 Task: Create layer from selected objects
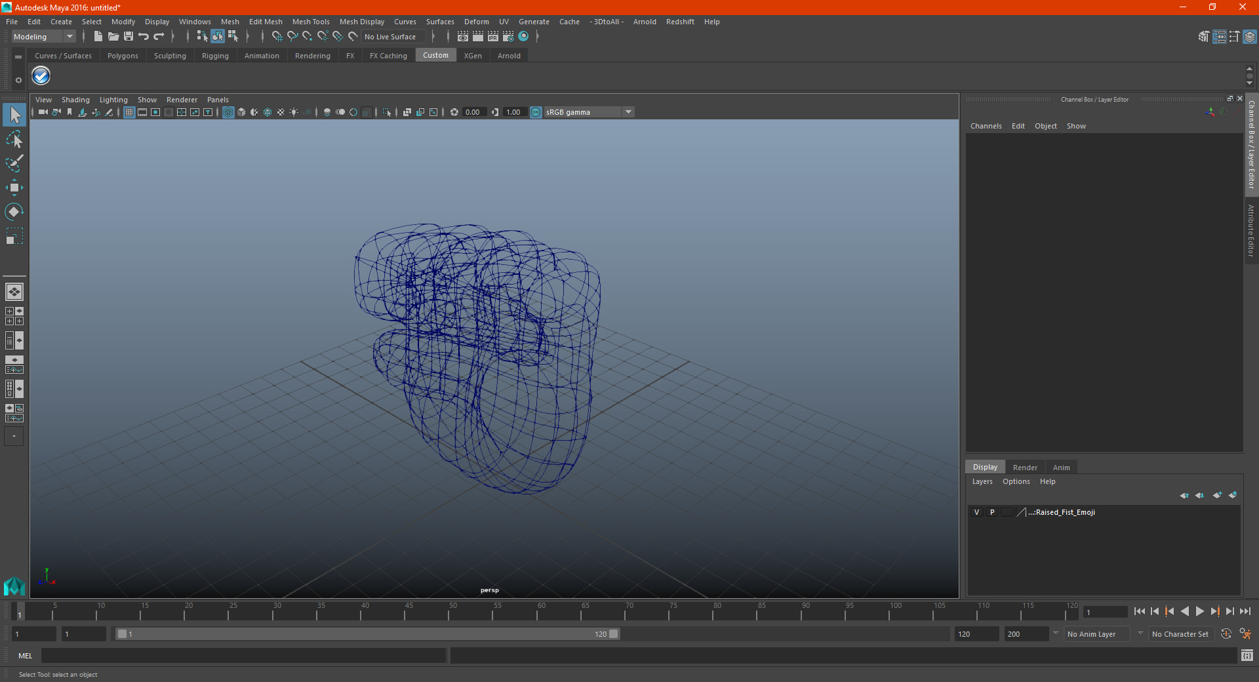(x=1233, y=495)
